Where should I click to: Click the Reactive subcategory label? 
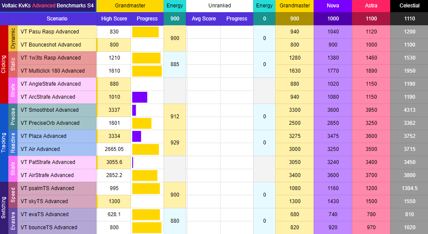[13, 143]
